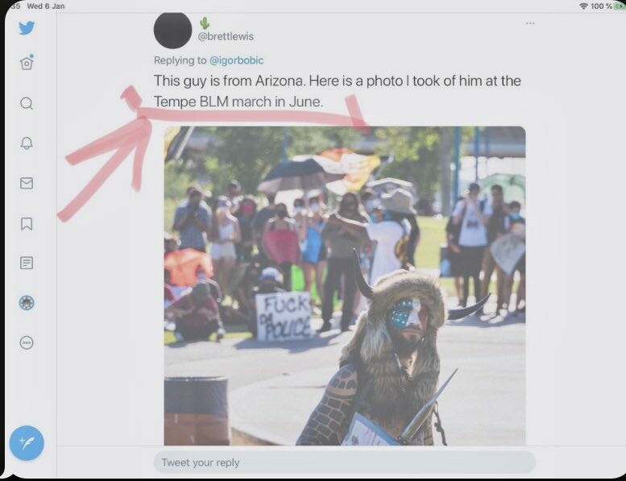The height and width of the screenshot is (481, 626).
Task: Open the @brettlewis handle
Action: pos(226,36)
